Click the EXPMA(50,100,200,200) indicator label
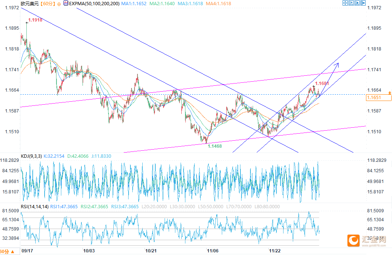 (94, 4)
